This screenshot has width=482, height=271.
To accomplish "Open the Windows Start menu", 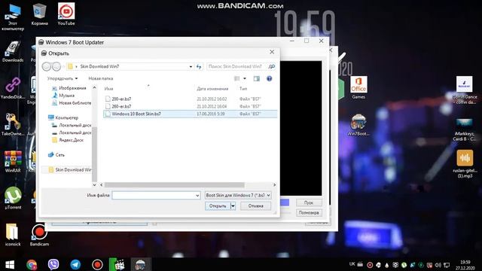I will tap(10, 264).
